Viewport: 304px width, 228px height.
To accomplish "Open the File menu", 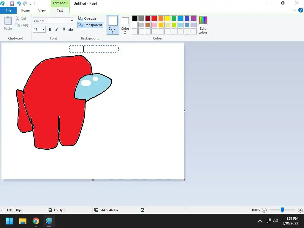I will (x=8, y=10).
